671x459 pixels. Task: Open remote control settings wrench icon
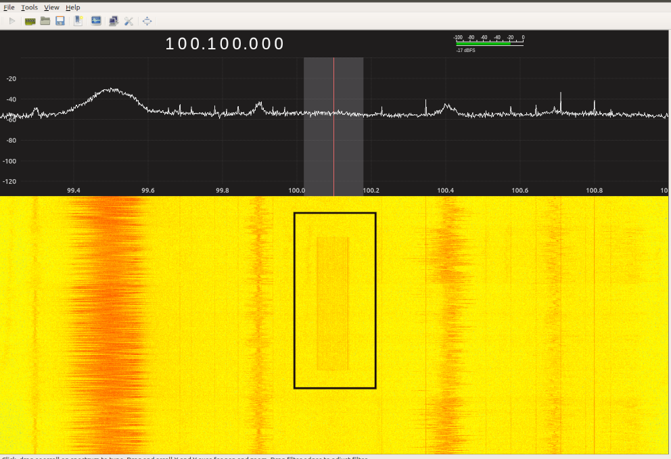pos(129,21)
